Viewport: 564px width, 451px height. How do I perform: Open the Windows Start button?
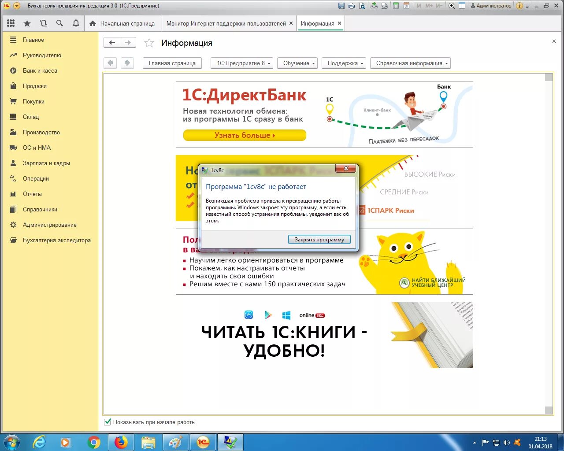pos(11,442)
